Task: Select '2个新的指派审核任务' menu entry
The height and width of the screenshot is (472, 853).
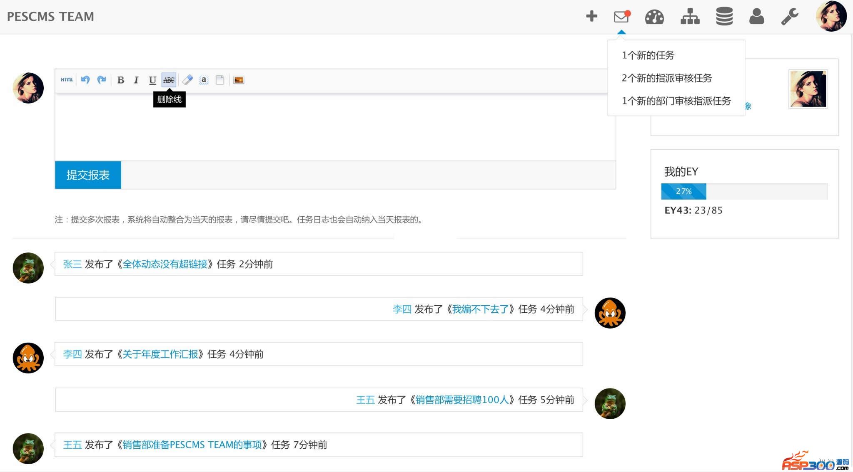Action: click(666, 78)
